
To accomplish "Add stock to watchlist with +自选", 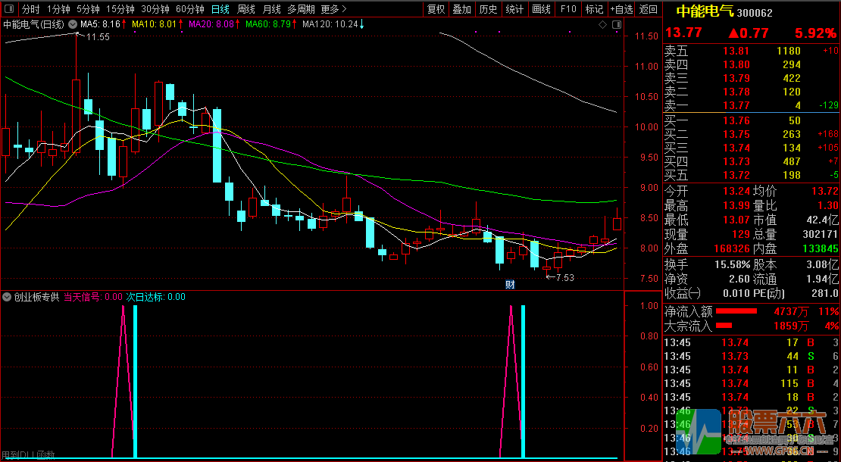I will tap(621, 10).
